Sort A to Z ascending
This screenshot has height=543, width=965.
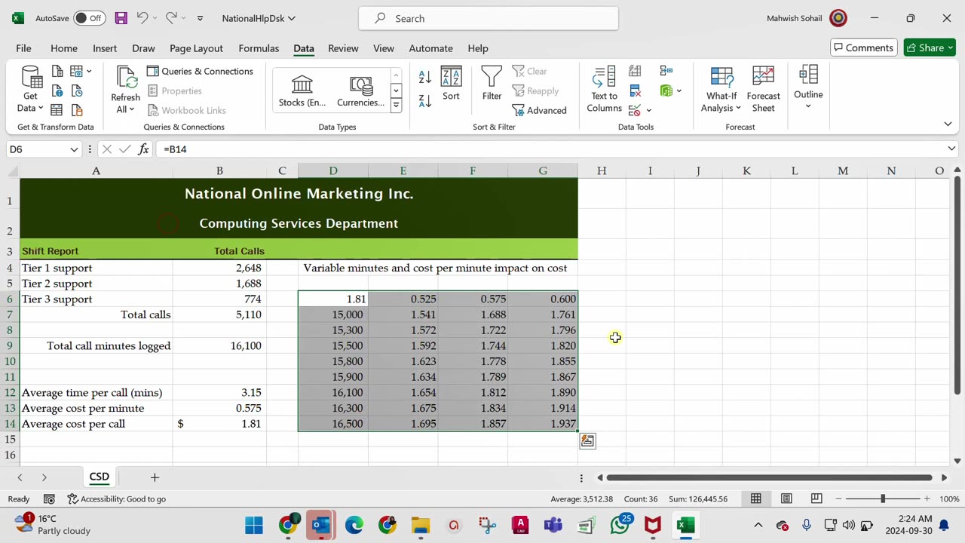(425, 76)
